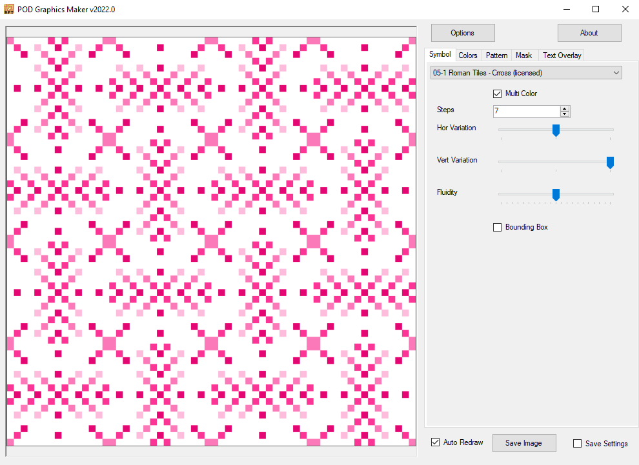
Task: Select the Mask tab
Action: [x=523, y=55]
